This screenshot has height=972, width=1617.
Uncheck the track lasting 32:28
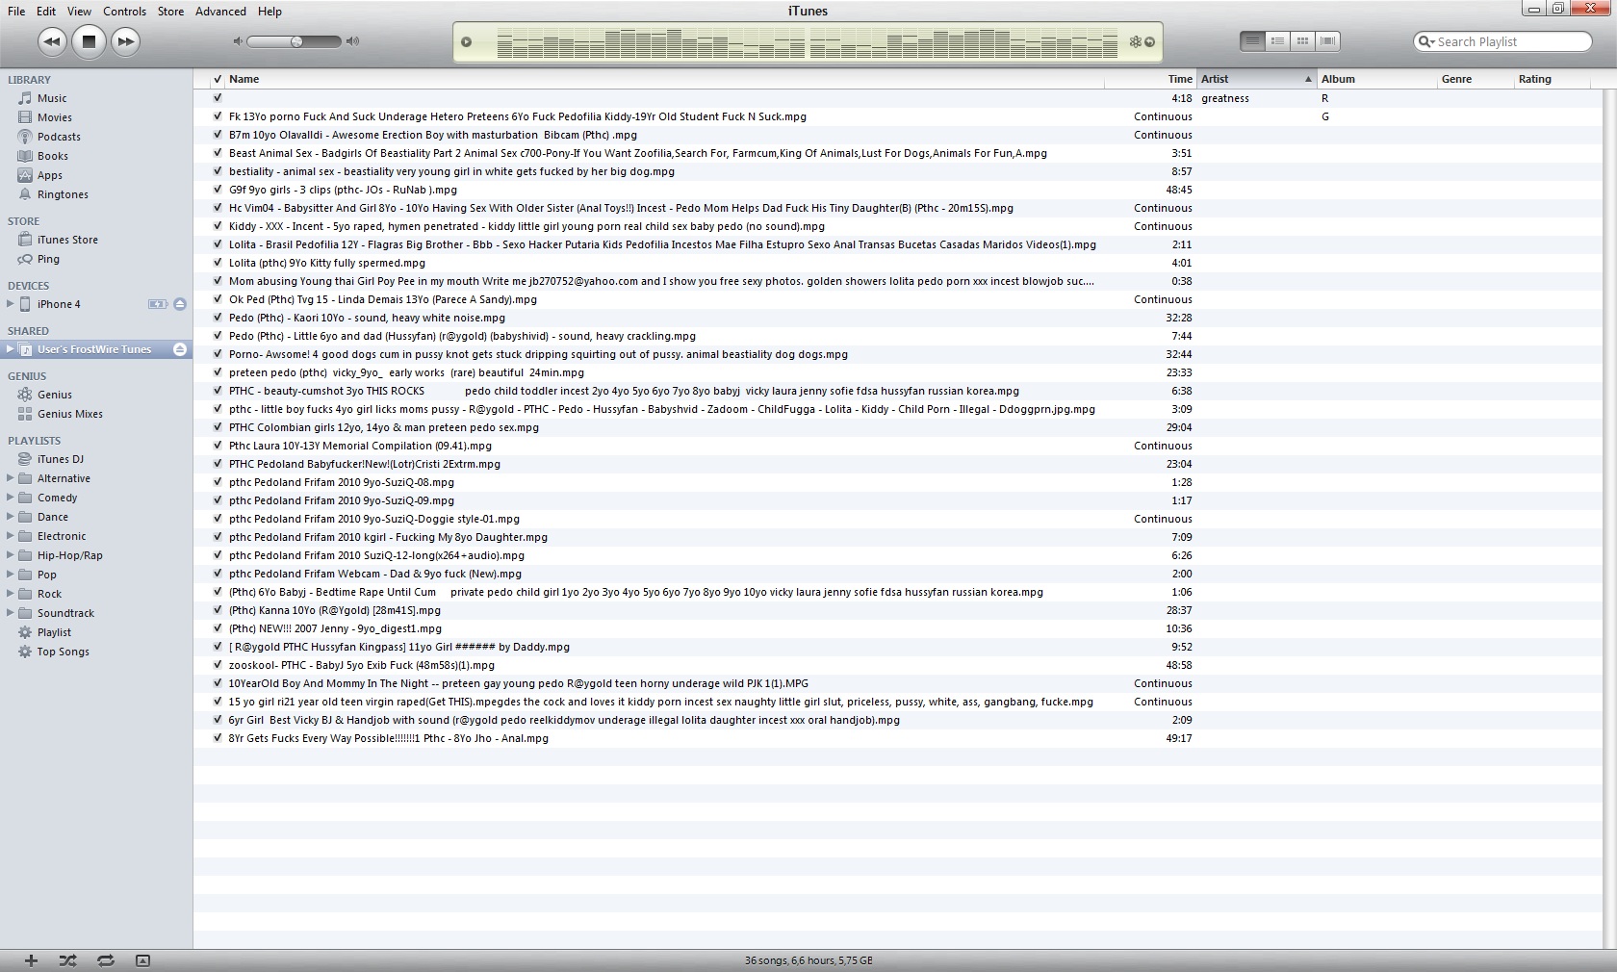pyautogui.click(x=218, y=318)
